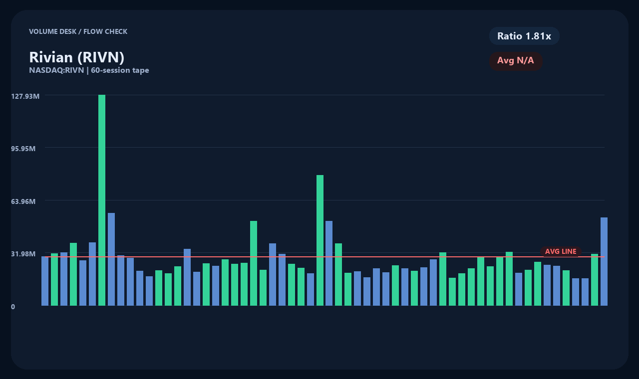This screenshot has width=639, height=379.
Task: Select the second tallest green volume bar
Action: point(320,240)
